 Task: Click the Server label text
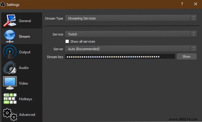pyautogui.click(x=58, y=49)
